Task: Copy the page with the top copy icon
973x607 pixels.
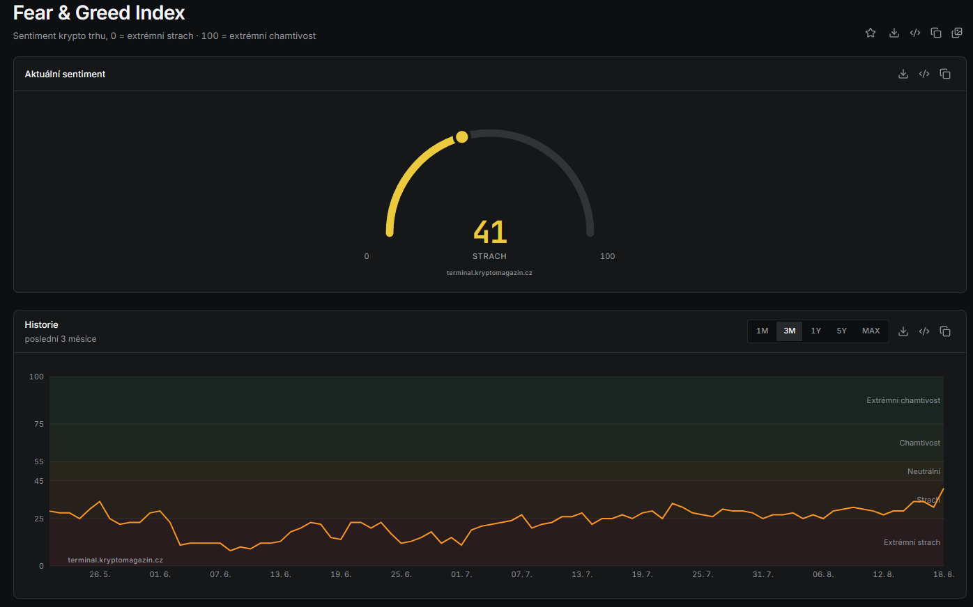Action: (936, 33)
